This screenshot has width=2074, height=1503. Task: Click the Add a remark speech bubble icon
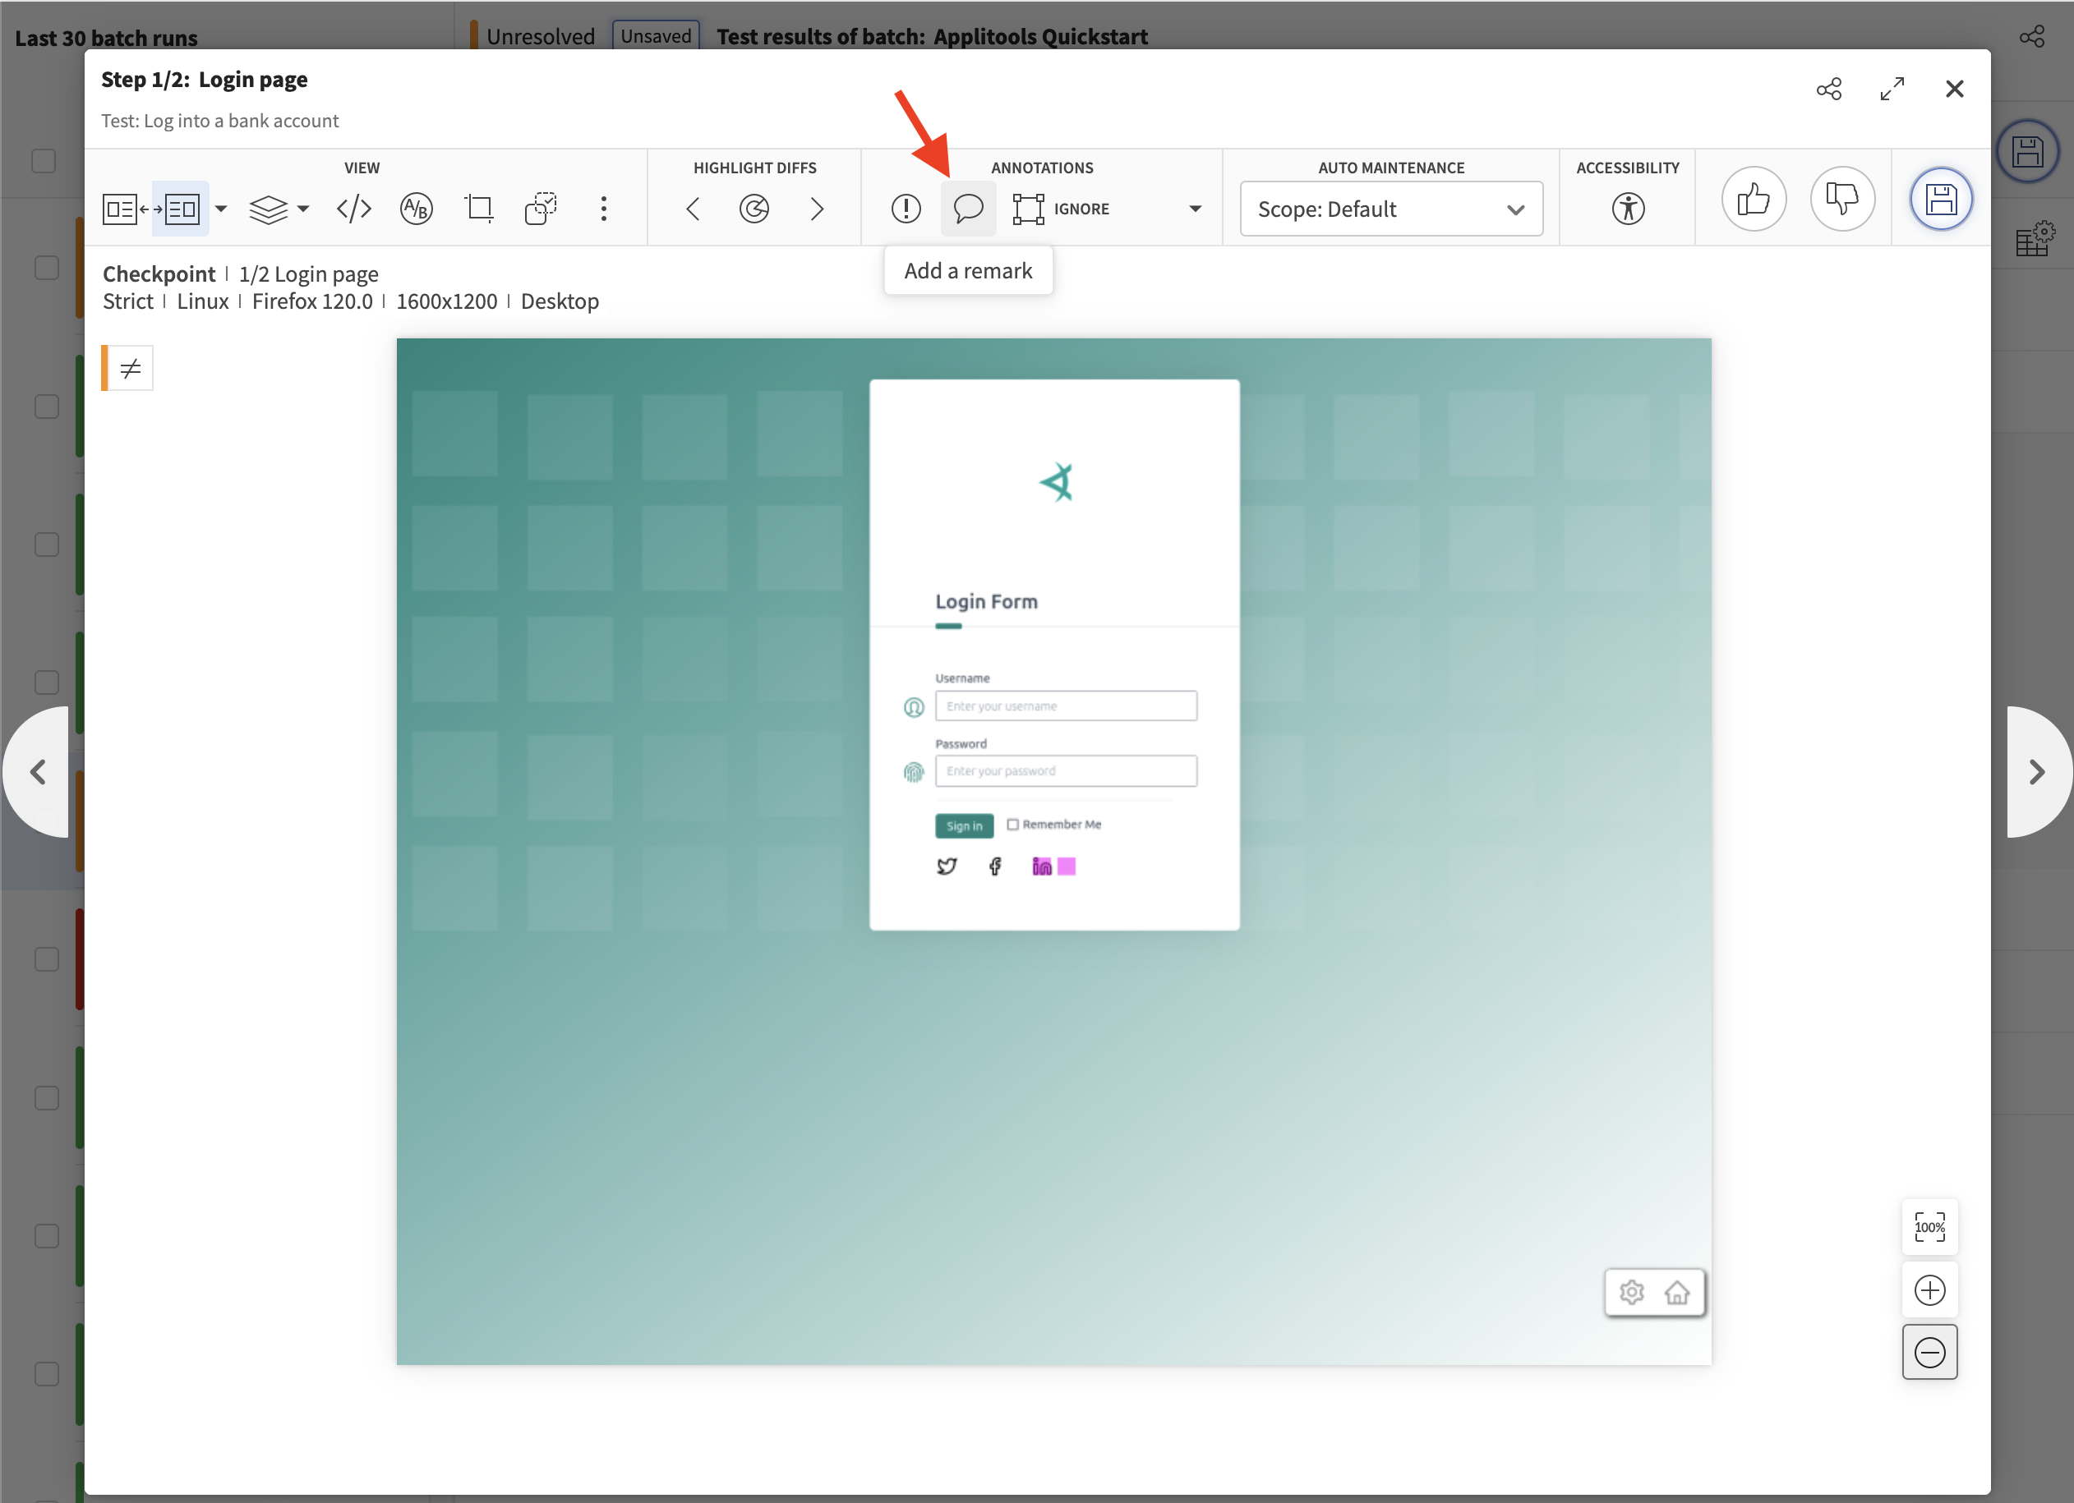[x=967, y=209]
